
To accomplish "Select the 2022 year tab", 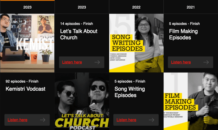I will tap(136, 7).
